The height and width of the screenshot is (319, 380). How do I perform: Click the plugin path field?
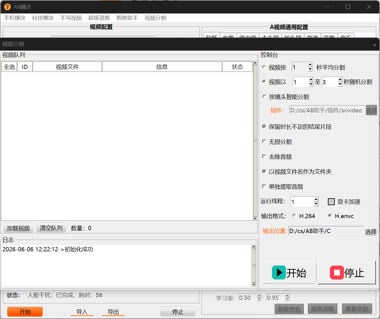click(x=327, y=110)
